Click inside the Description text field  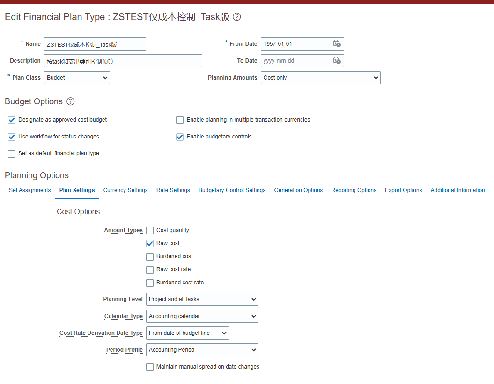pos(123,60)
